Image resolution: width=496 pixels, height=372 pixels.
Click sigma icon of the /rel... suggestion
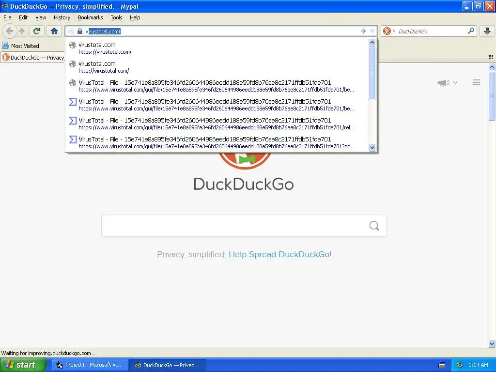[x=73, y=121]
